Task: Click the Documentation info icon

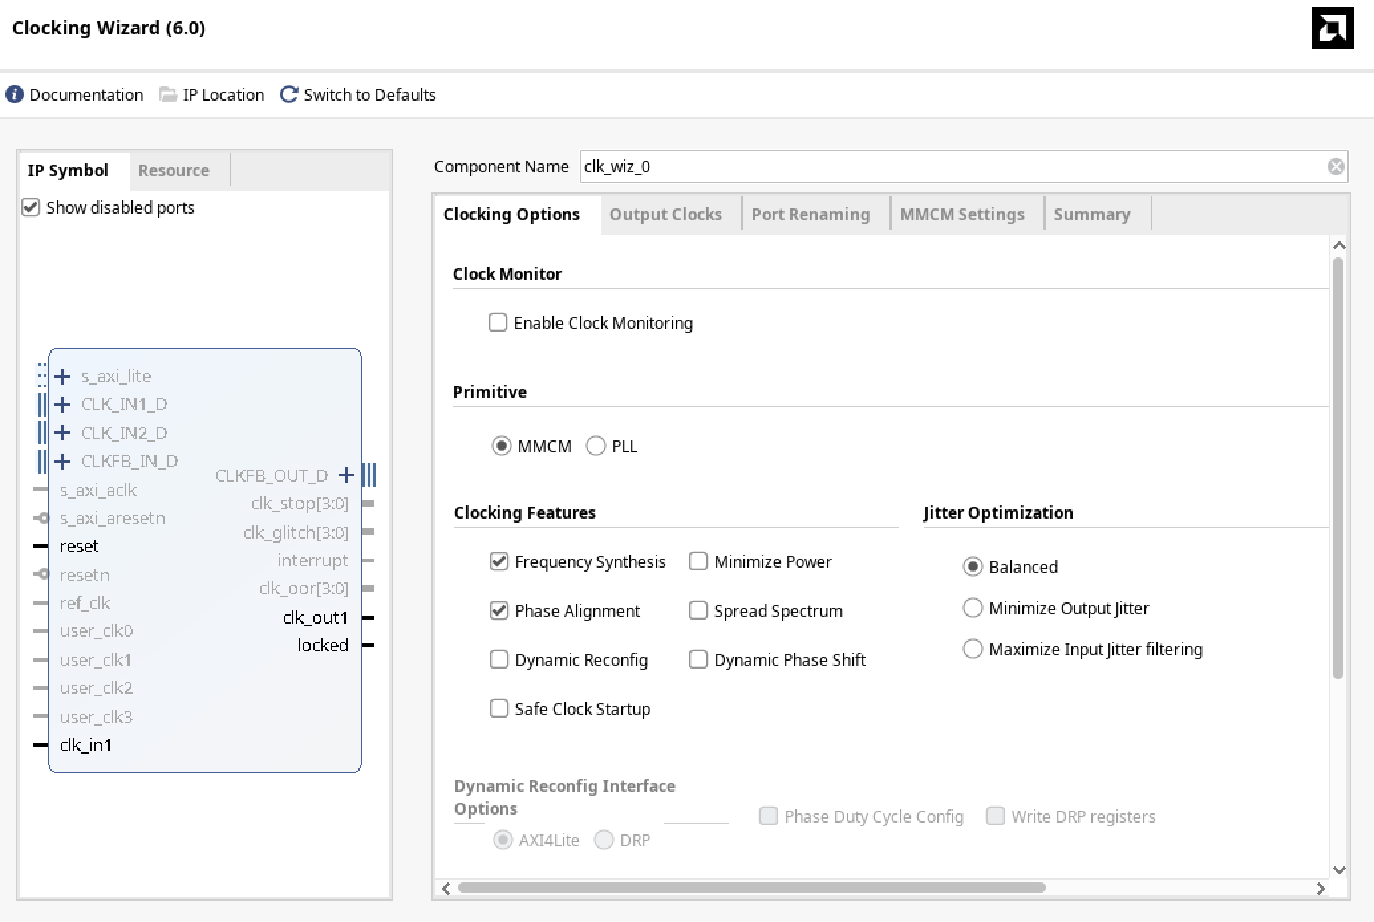Action: pos(15,95)
